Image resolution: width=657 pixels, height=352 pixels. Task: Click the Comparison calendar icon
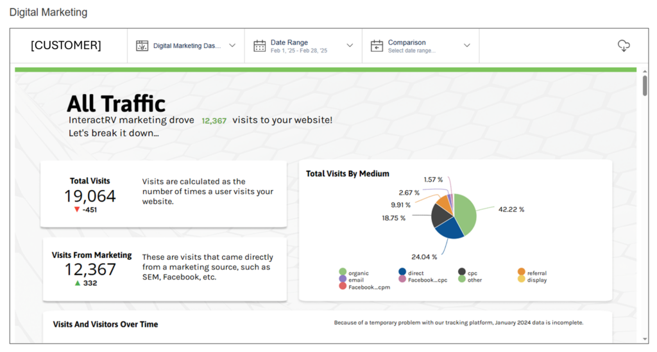[377, 45]
